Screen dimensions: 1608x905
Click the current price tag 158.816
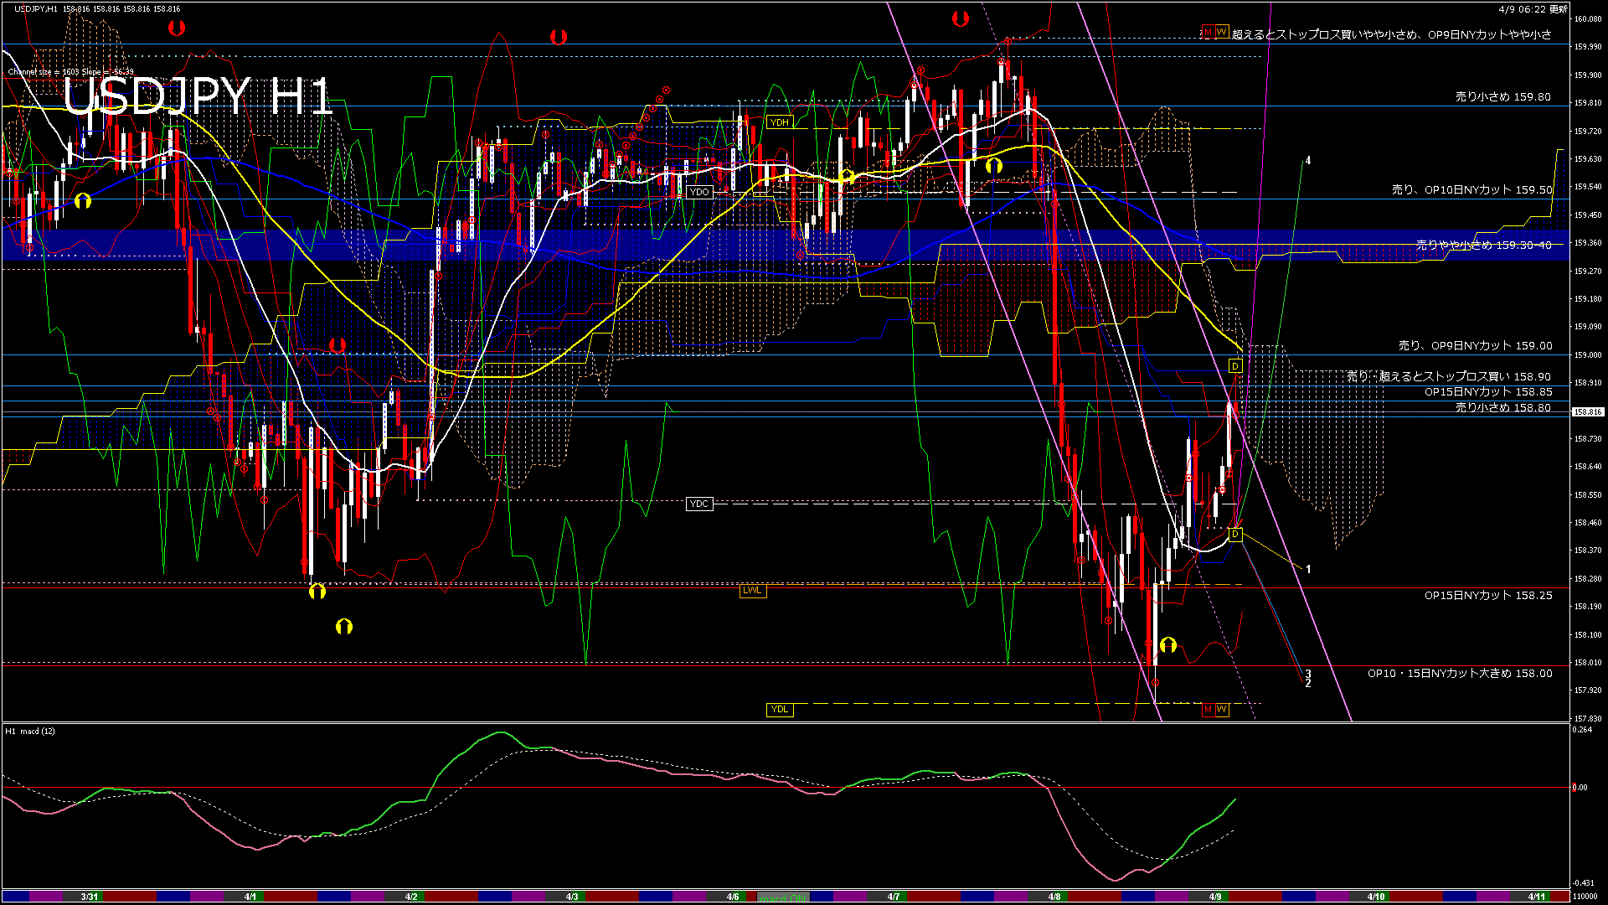point(1586,411)
